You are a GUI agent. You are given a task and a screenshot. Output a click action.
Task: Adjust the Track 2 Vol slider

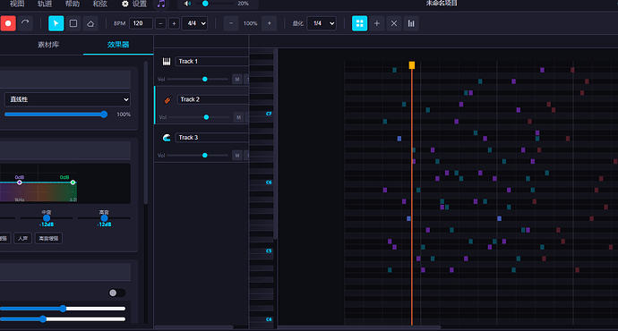(200, 117)
